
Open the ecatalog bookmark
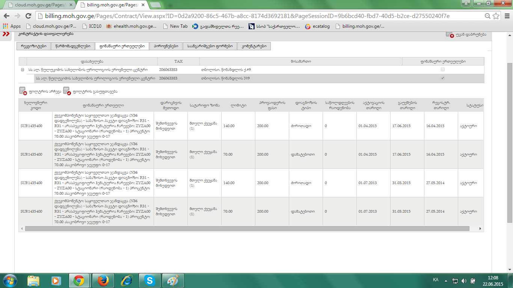pos(317,26)
